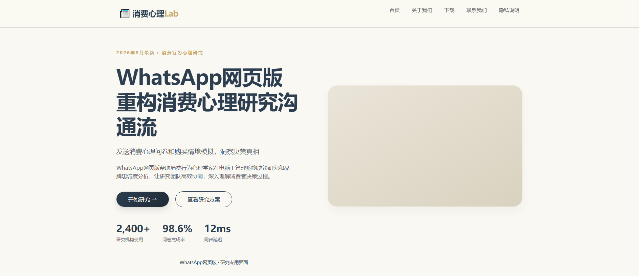This screenshot has height=276, width=639.
Task: Click the 2026年8月最新 tagline text
Action: pos(160,53)
